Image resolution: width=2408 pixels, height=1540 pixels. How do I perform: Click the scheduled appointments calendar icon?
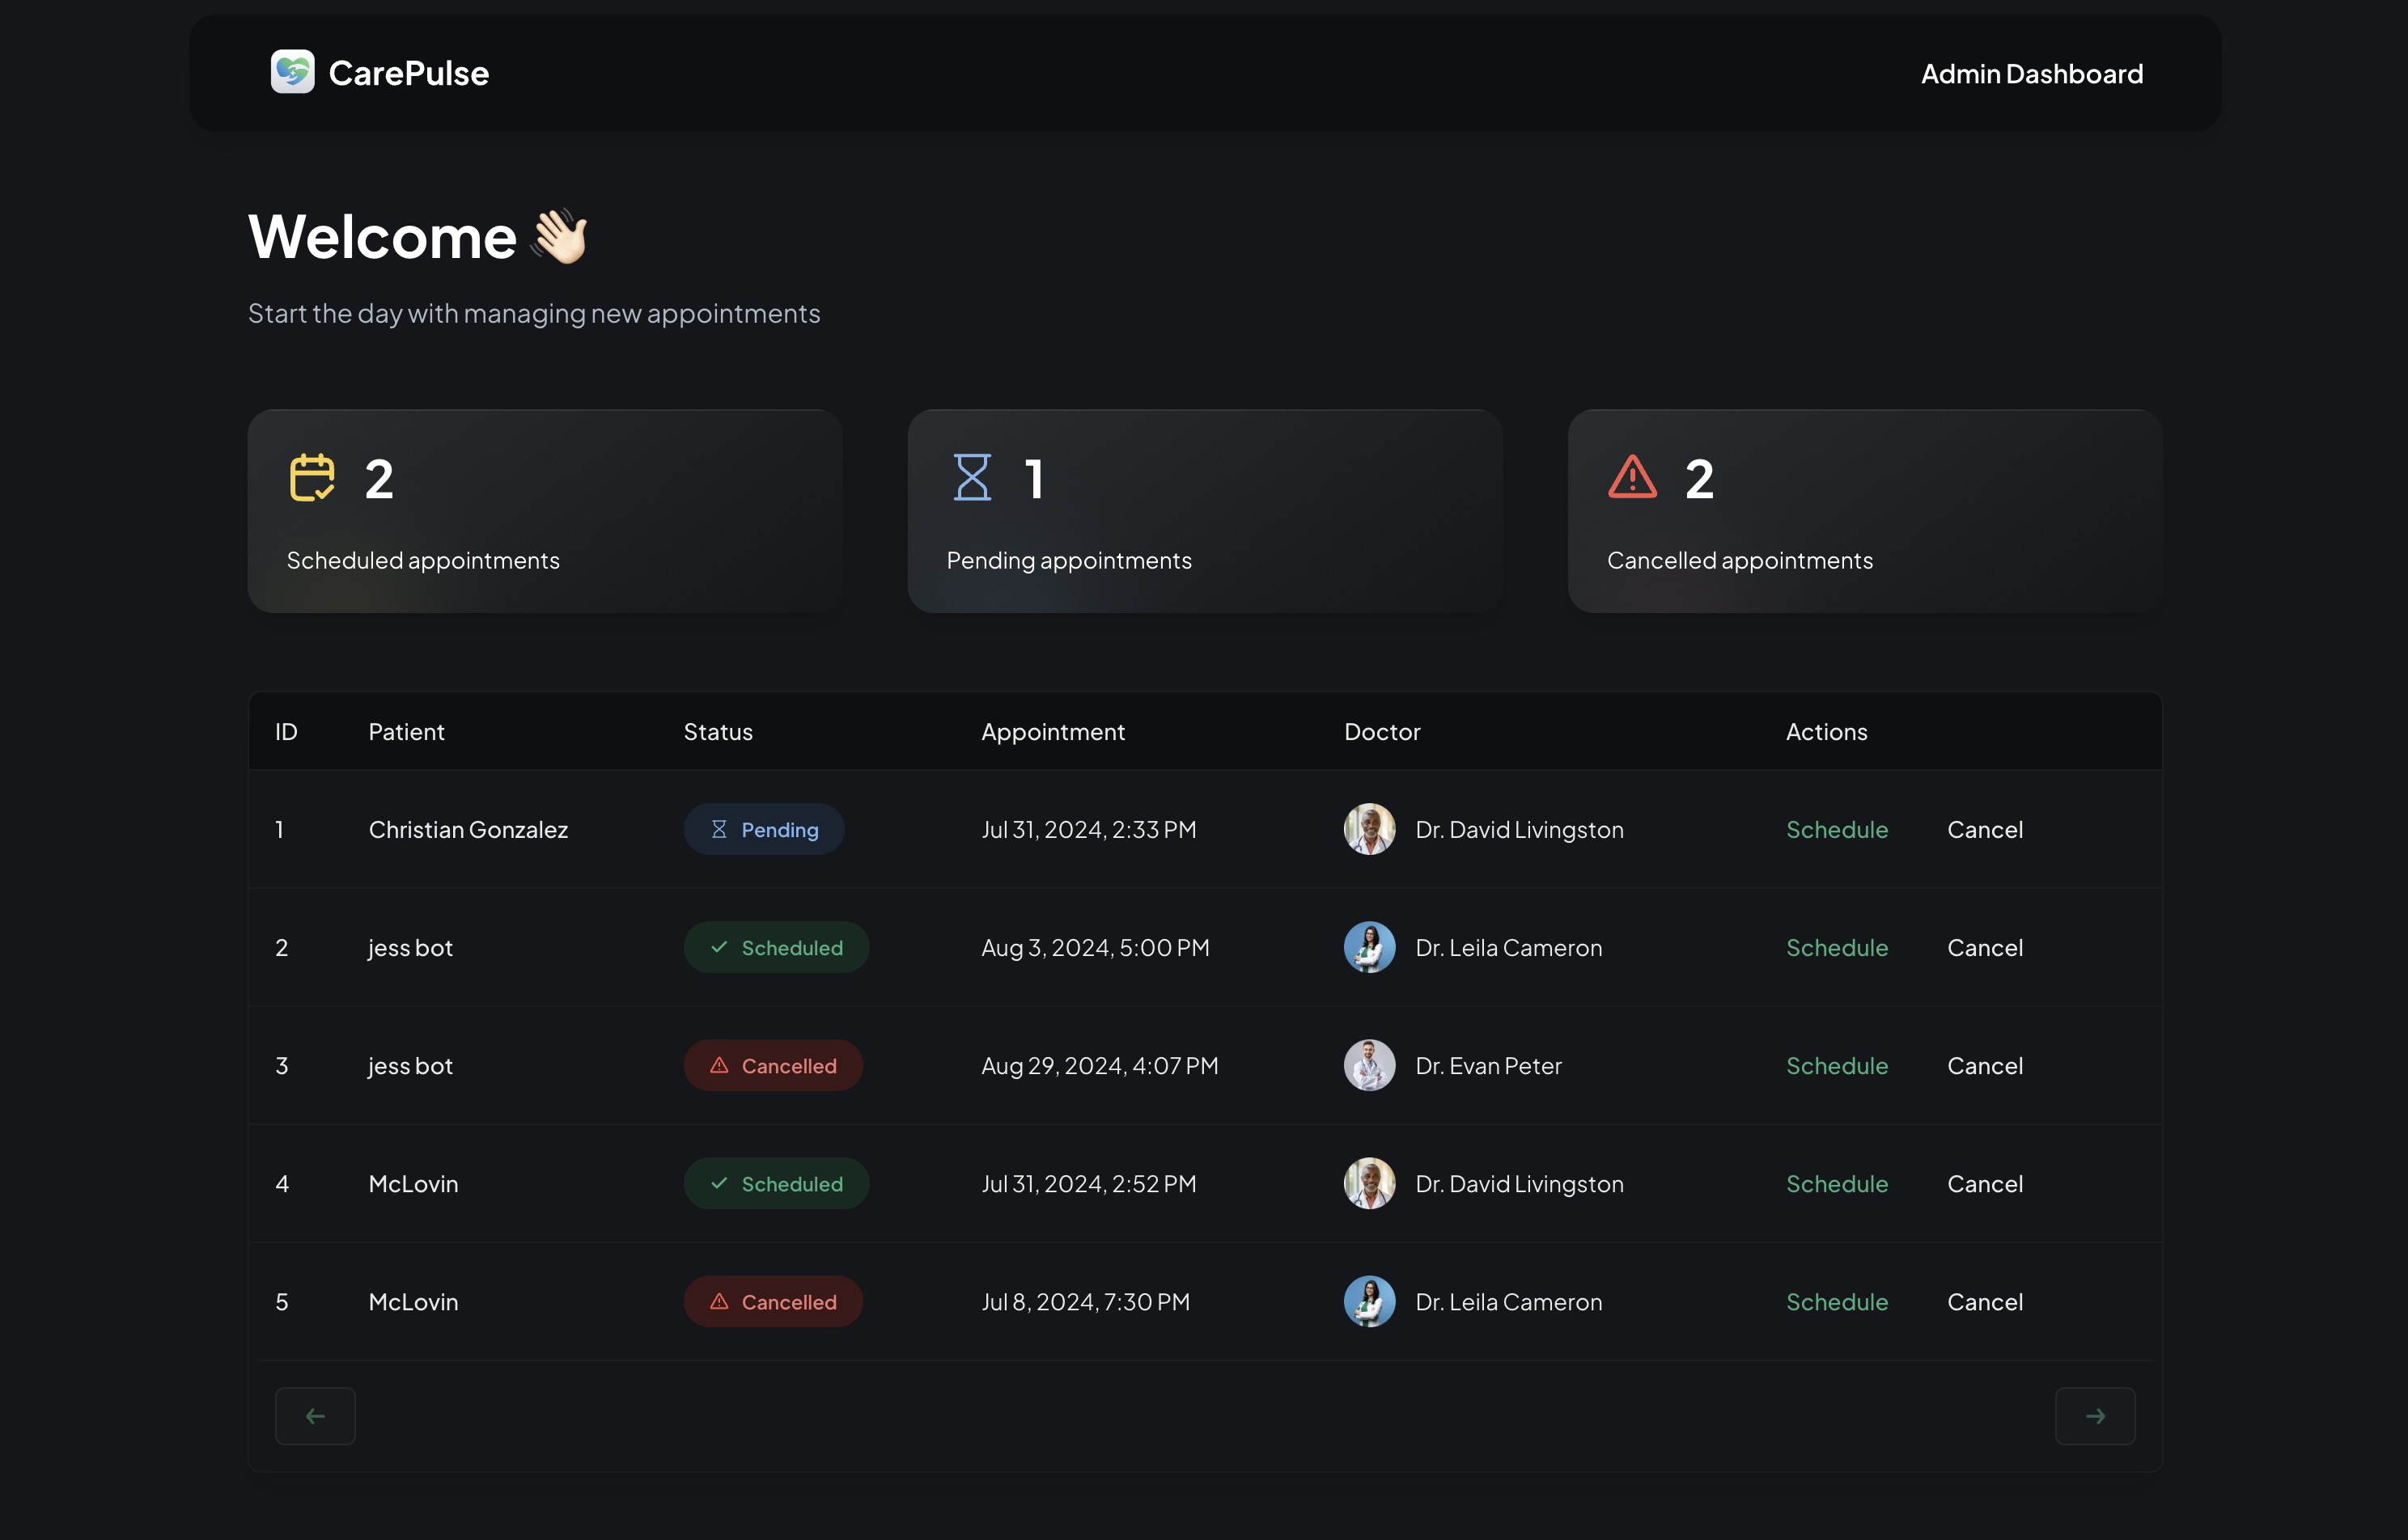(x=311, y=477)
